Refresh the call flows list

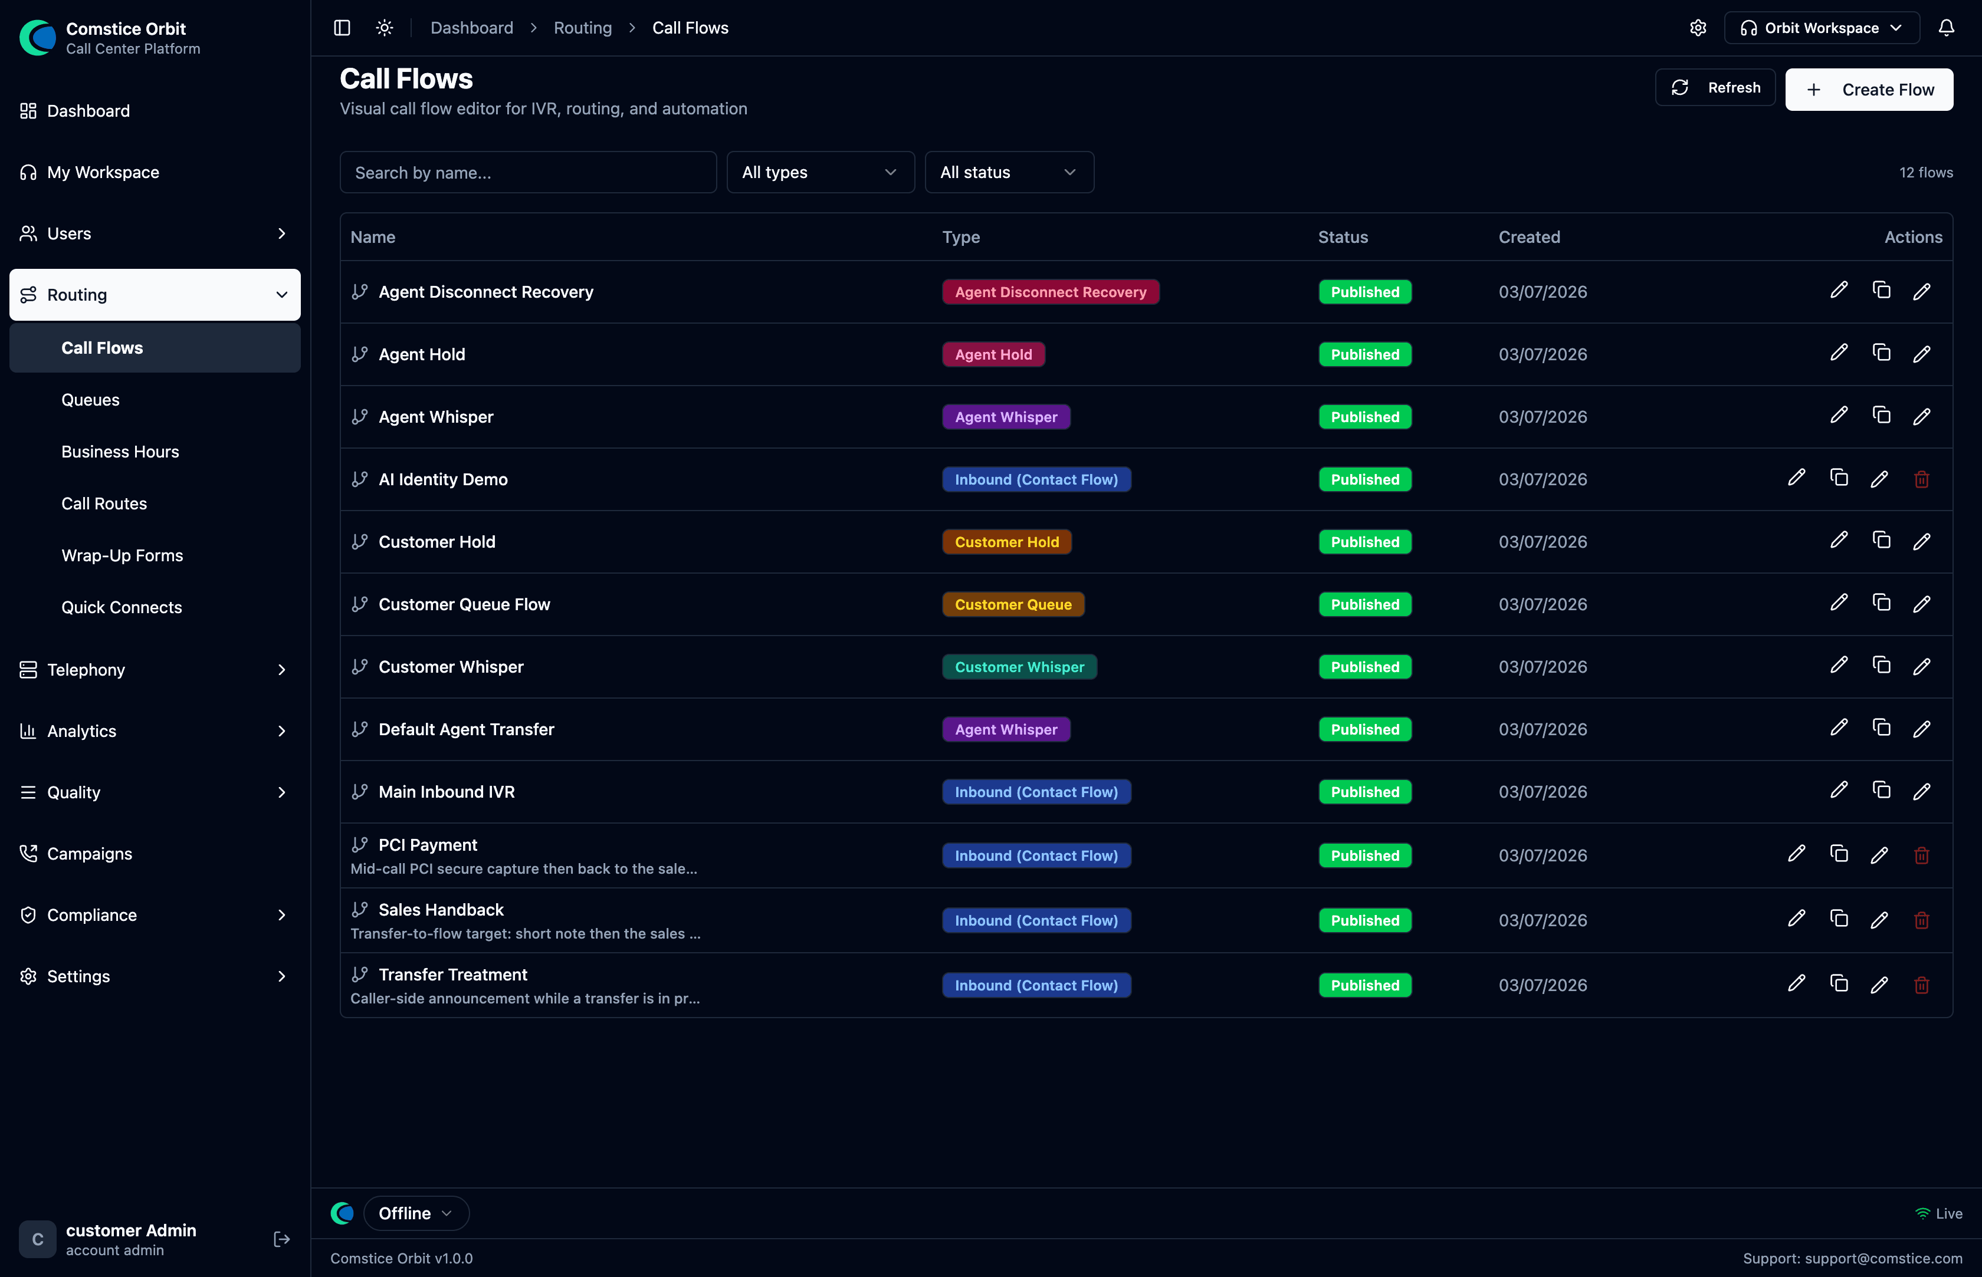1715,88
